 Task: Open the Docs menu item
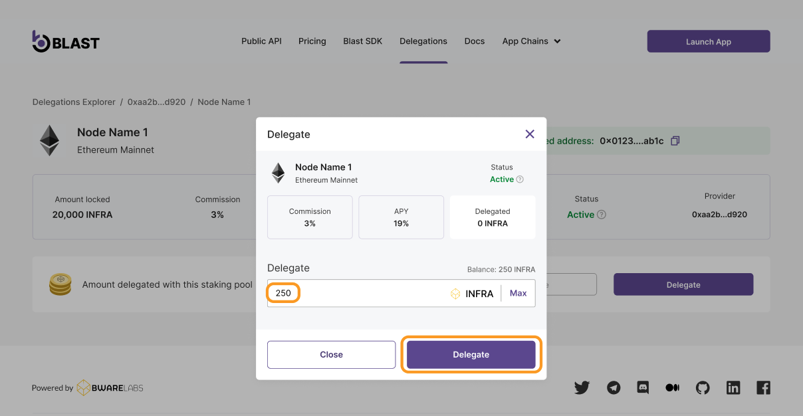click(475, 41)
